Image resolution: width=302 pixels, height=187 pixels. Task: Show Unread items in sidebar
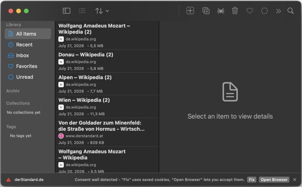click(x=28, y=77)
